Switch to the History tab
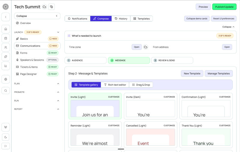The width and height of the screenshot is (240, 152). 121,19
